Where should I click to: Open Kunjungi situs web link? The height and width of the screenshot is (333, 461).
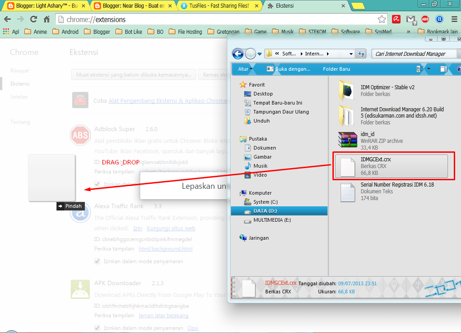(x=171, y=228)
